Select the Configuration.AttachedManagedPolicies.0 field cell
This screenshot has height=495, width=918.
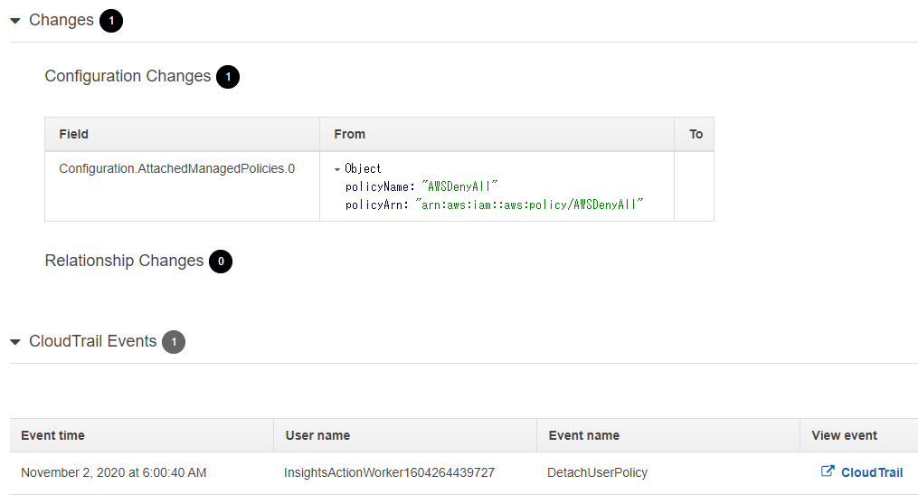(176, 168)
